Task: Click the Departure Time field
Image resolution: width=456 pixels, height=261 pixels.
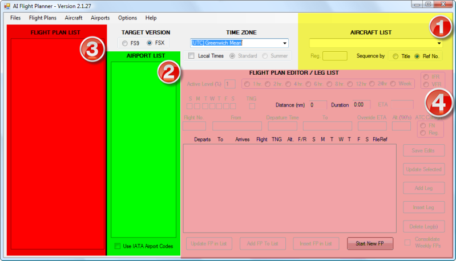Action: (283, 126)
